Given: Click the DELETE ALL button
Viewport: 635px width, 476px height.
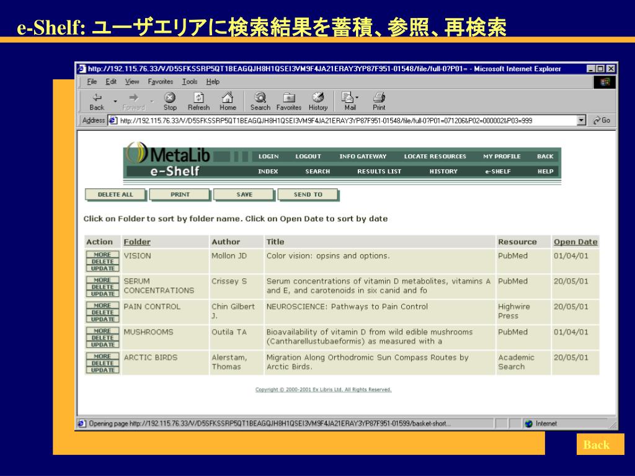Looking at the screenshot, I should (115, 194).
